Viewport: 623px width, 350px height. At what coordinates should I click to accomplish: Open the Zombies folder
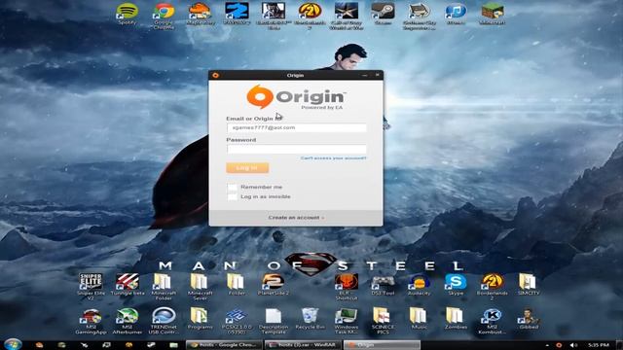(x=456, y=319)
